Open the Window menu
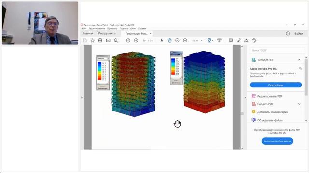This screenshot has height=173, width=309. (x=133, y=29)
